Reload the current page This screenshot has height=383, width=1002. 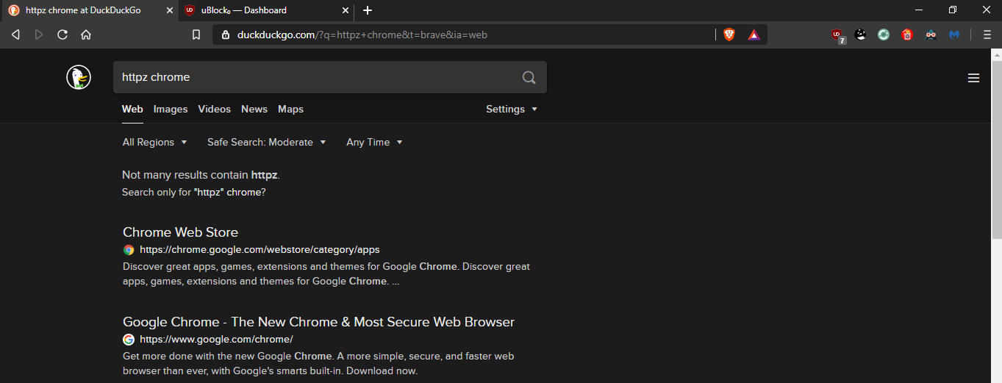click(62, 35)
